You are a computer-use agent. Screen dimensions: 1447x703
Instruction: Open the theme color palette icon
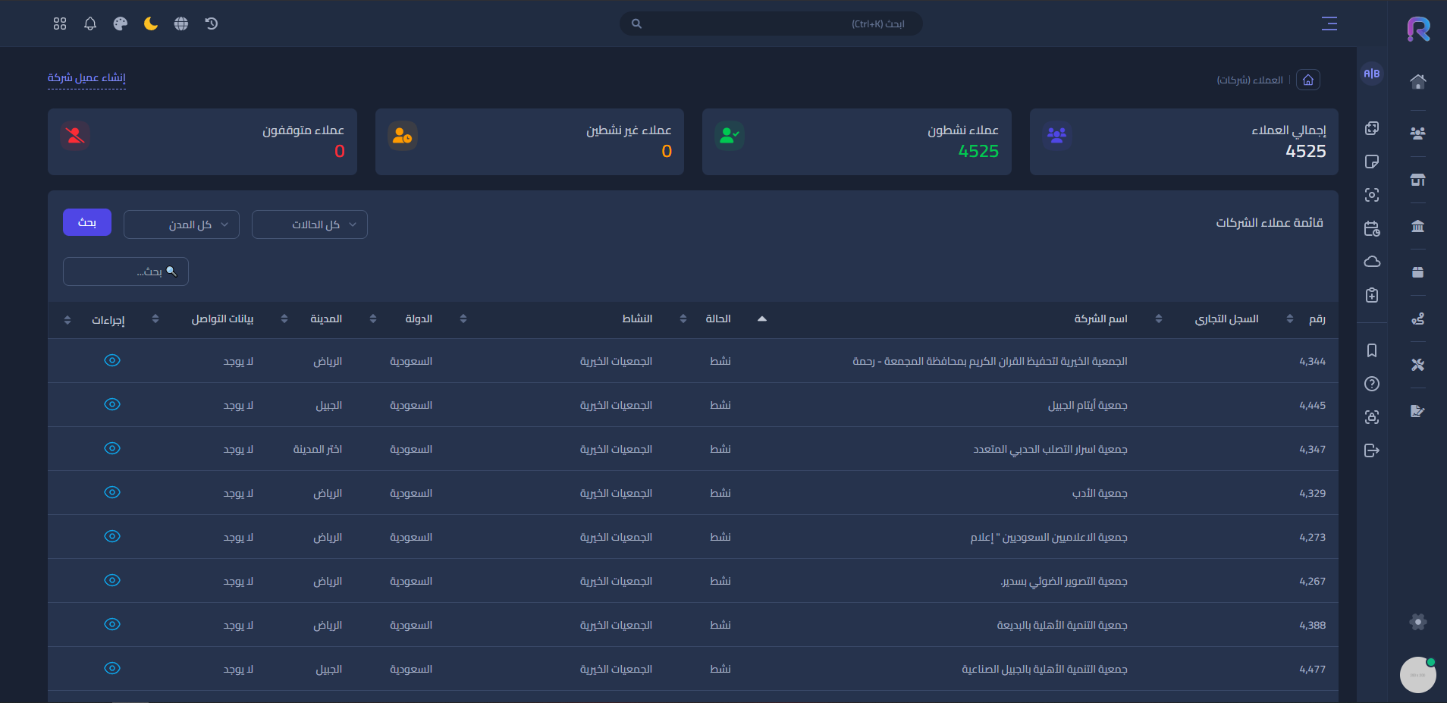(121, 24)
